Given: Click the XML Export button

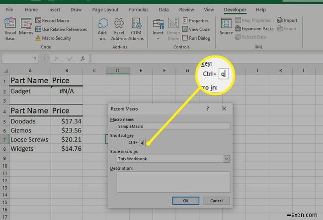Looking at the screenshot, I should [x=287, y=29].
